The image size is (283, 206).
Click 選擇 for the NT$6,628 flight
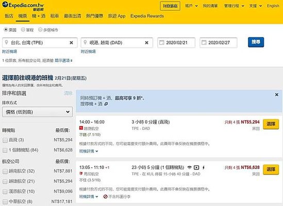pos(271,170)
